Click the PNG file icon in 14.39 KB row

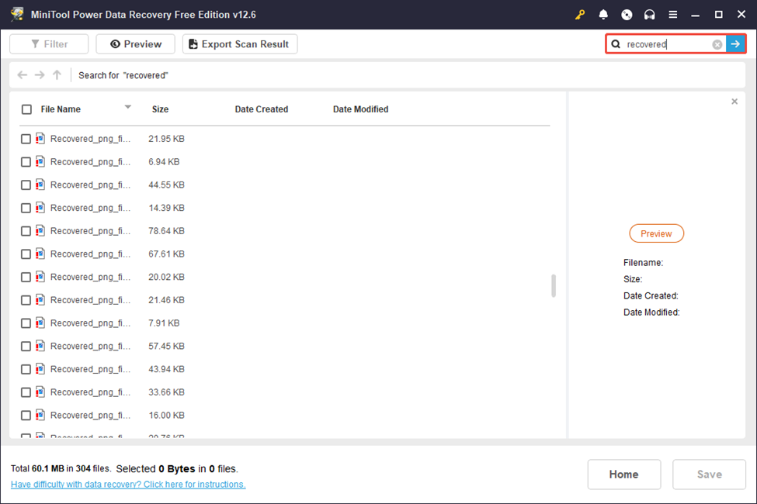coord(40,207)
